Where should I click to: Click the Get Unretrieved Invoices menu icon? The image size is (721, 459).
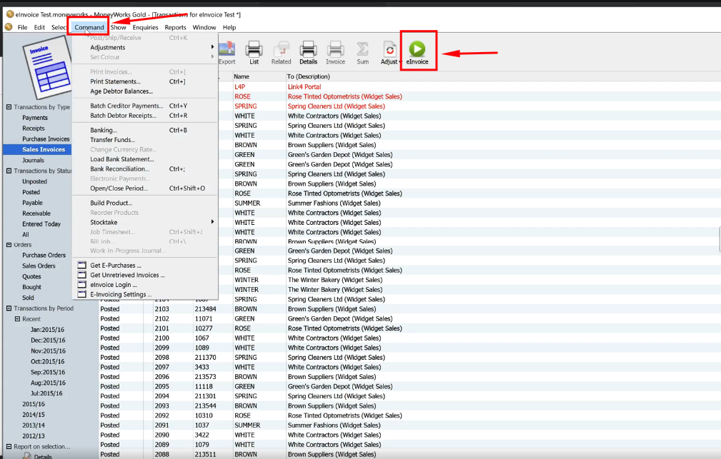[82, 275]
